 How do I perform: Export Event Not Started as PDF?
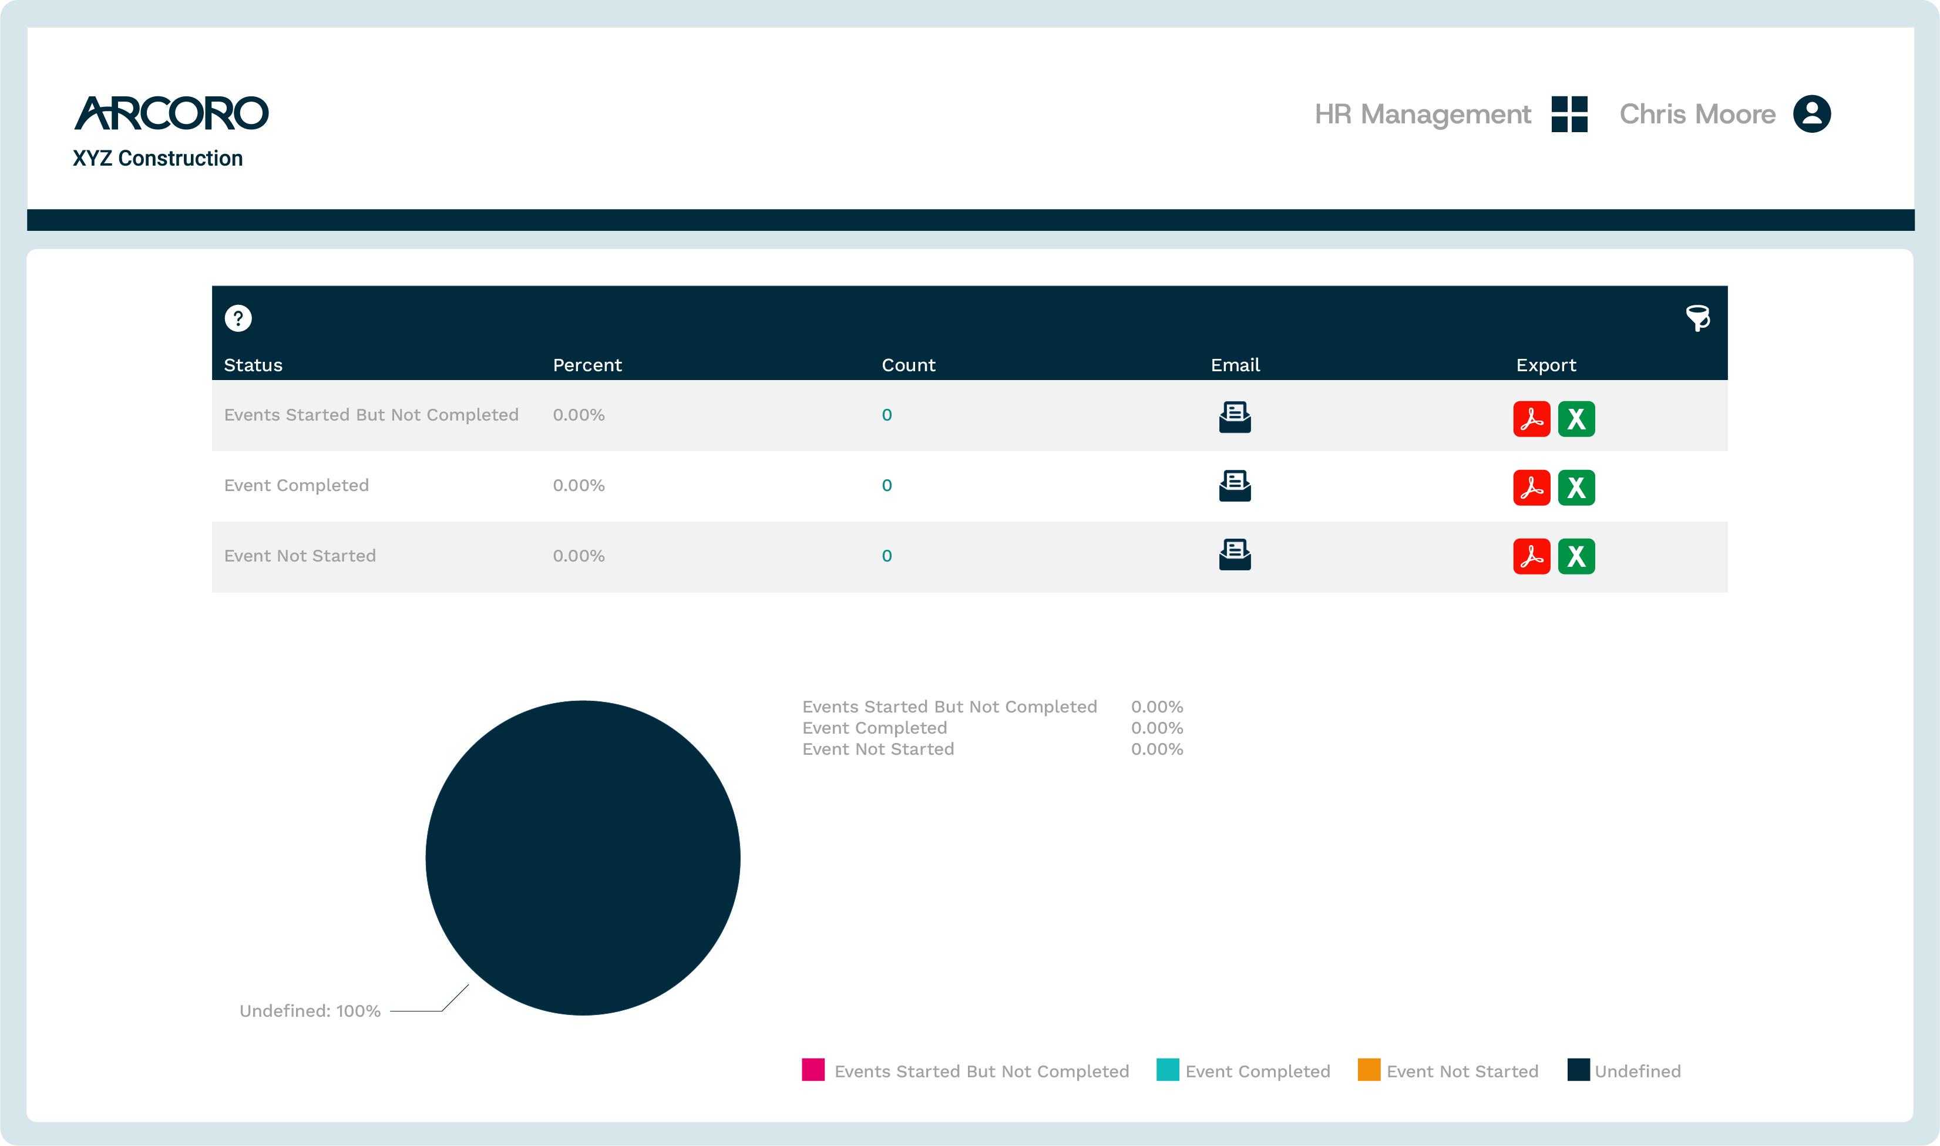coord(1532,556)
